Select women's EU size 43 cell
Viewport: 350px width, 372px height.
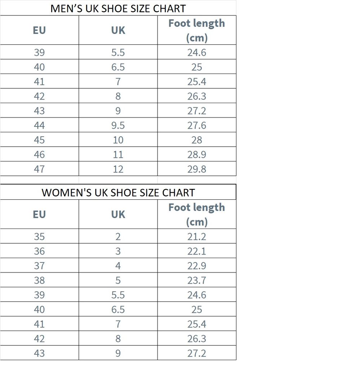pyautogui.click(x=39, y=353)
